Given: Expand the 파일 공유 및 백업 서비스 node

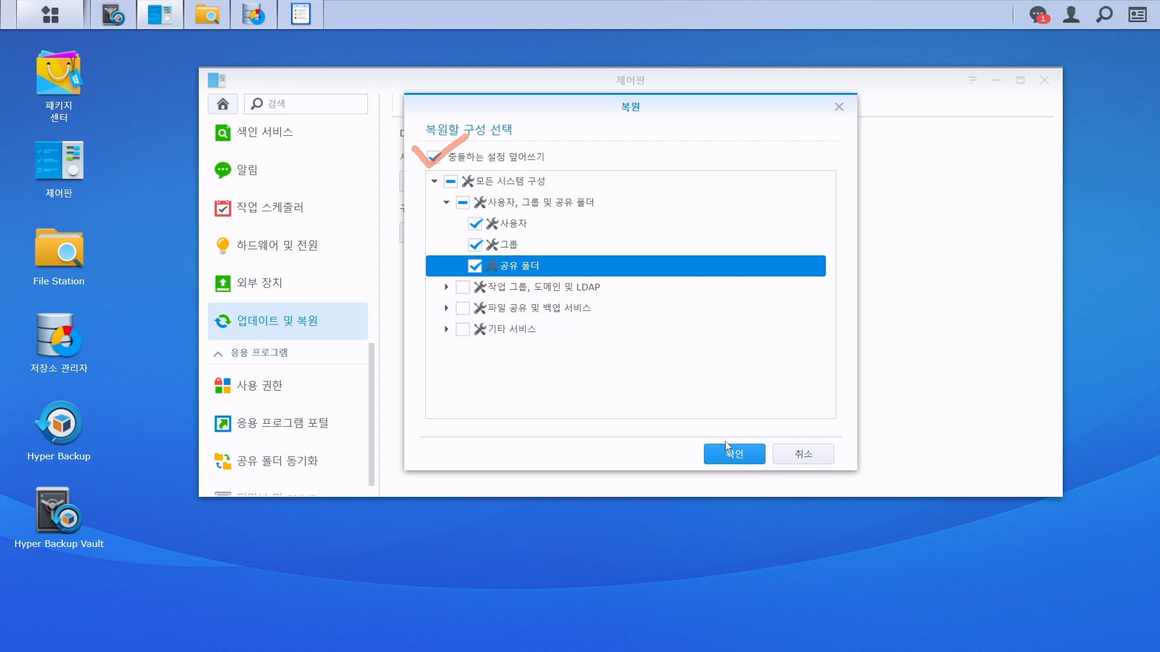Looking at the screenshot, I should coord(446,308).
